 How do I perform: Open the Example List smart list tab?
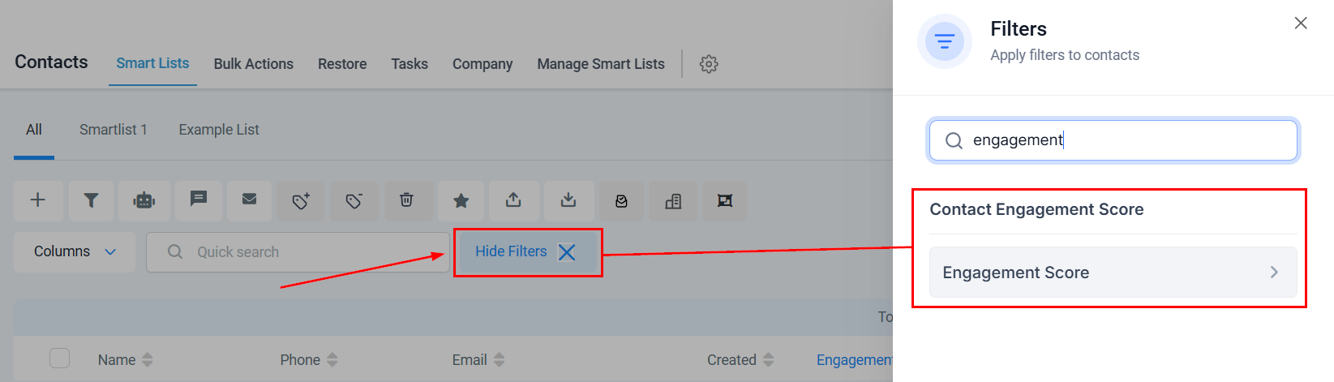pyautogui.click(x=219, y=130)
